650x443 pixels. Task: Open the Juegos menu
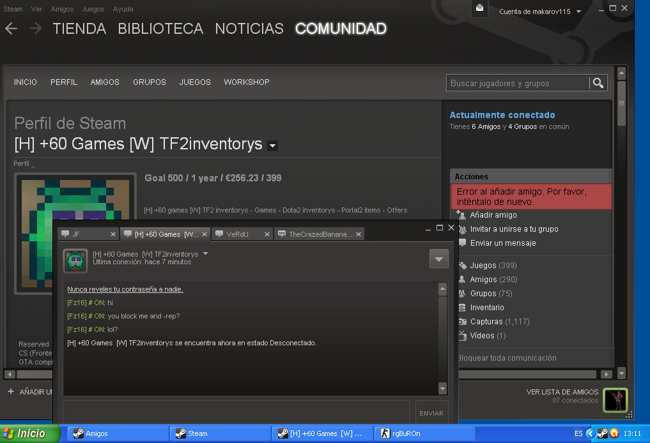[x=93, y=9]
